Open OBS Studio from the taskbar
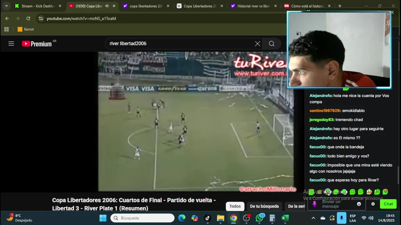The image size is (401, 225). coord(247,218)
